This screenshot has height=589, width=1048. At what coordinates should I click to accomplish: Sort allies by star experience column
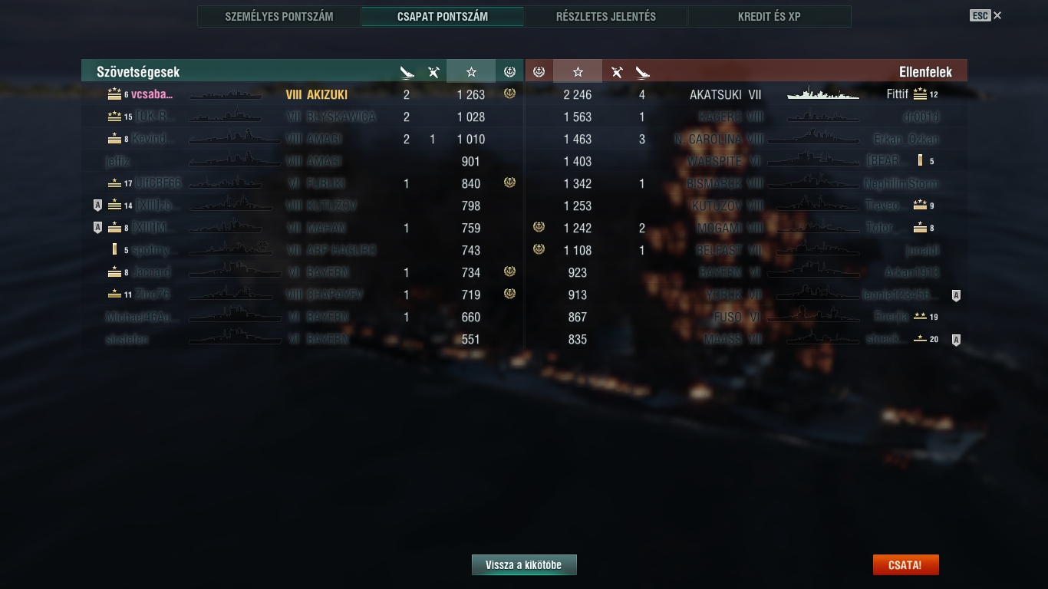click(x=471, y=71)
